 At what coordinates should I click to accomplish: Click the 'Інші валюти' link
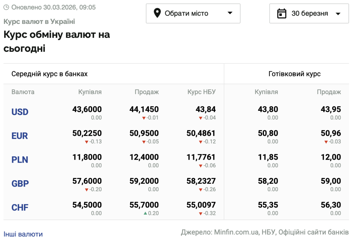point(22,234)
